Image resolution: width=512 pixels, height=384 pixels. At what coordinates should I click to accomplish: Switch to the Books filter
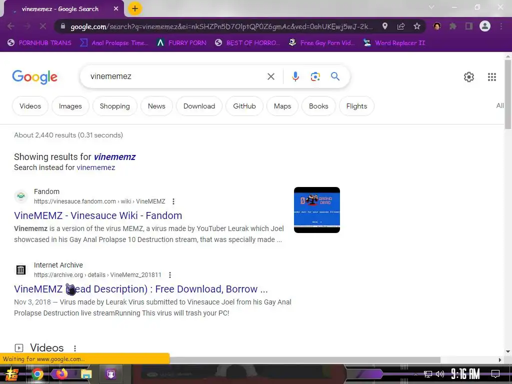(x=318, y=106)
